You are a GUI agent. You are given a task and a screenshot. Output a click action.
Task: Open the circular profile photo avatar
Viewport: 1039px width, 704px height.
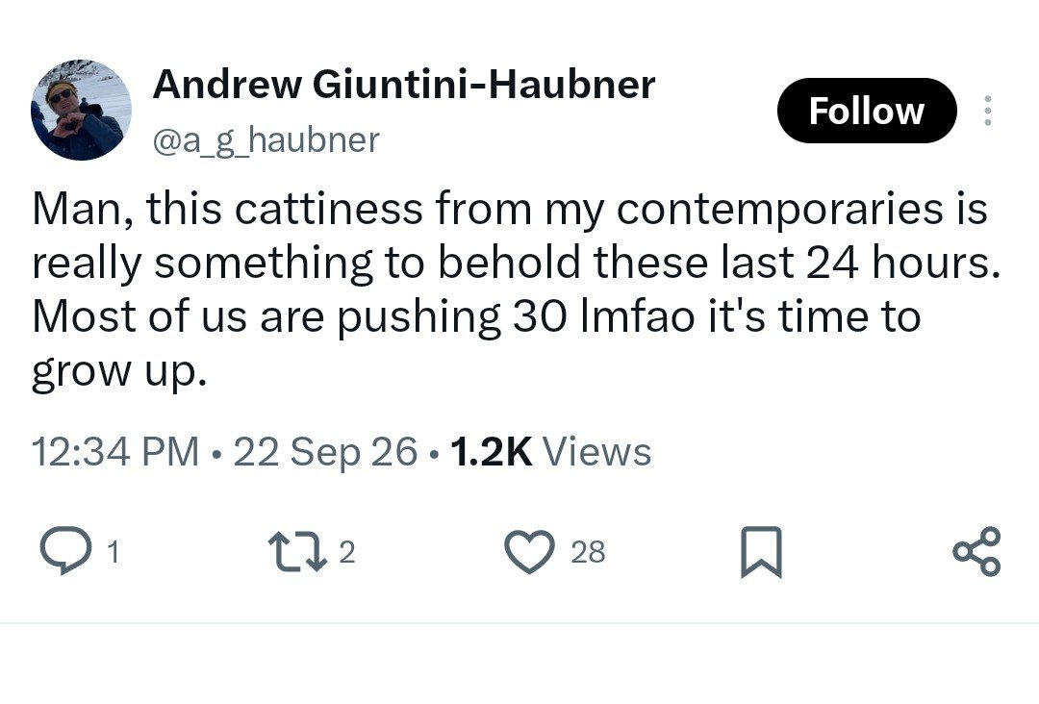[x=81, y=110]
